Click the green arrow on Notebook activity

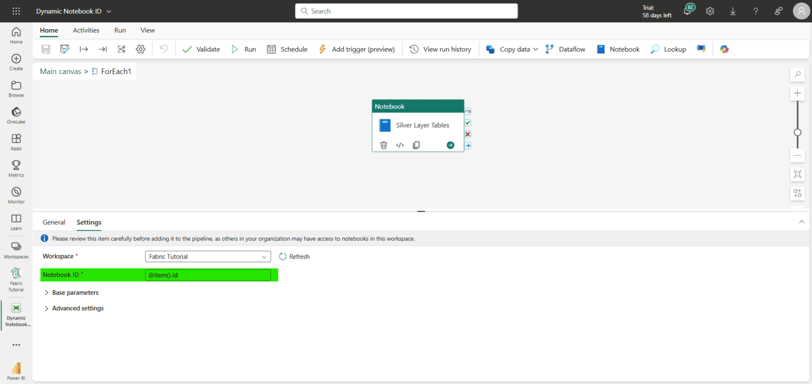click(450, 145)
